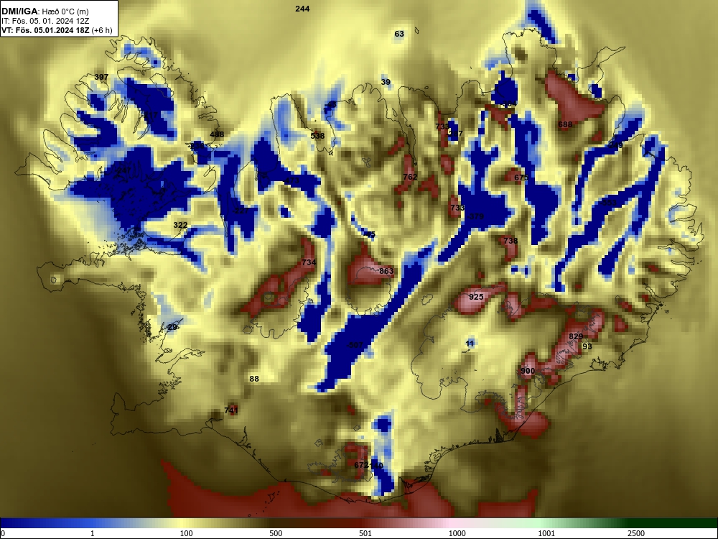The height and width of the screenshot is (539, 718).
Task: Click the map value 829
Action: coord(576,336)
